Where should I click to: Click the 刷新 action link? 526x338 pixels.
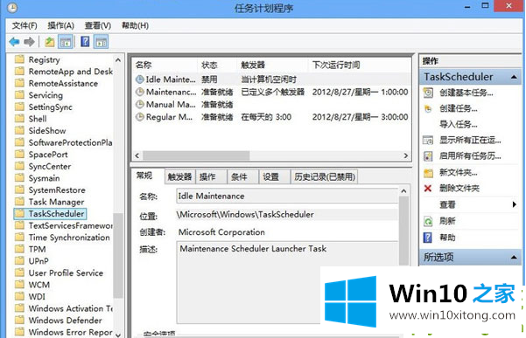click(447, 221)
